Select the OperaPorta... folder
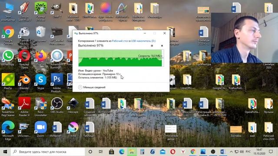Viewport: 278px width, 156px height. 252,106
